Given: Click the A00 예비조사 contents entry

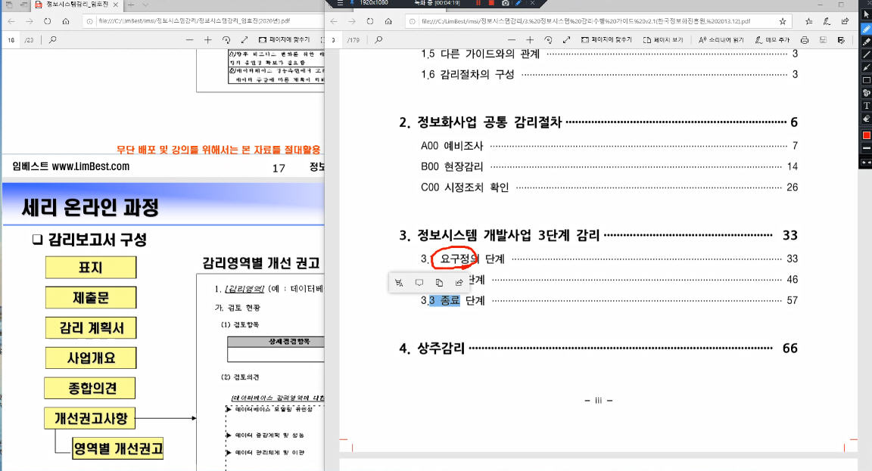Looking at the screenshot, I should 609,145.
